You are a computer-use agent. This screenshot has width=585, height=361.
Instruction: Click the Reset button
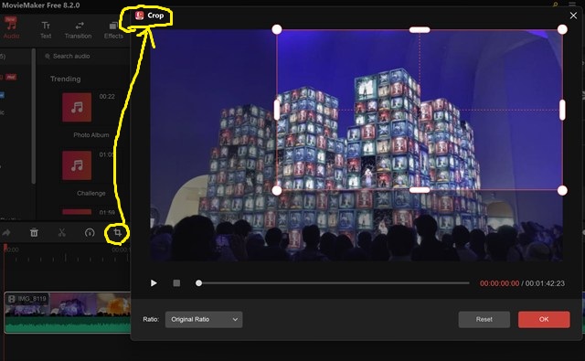point(484,320)
